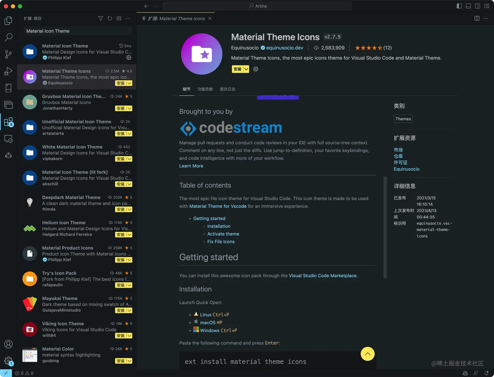Close the Material Theme Icons tab
The height and width of the screenshot is (377, 494).
pyautogui.click(x=210, y=19)
